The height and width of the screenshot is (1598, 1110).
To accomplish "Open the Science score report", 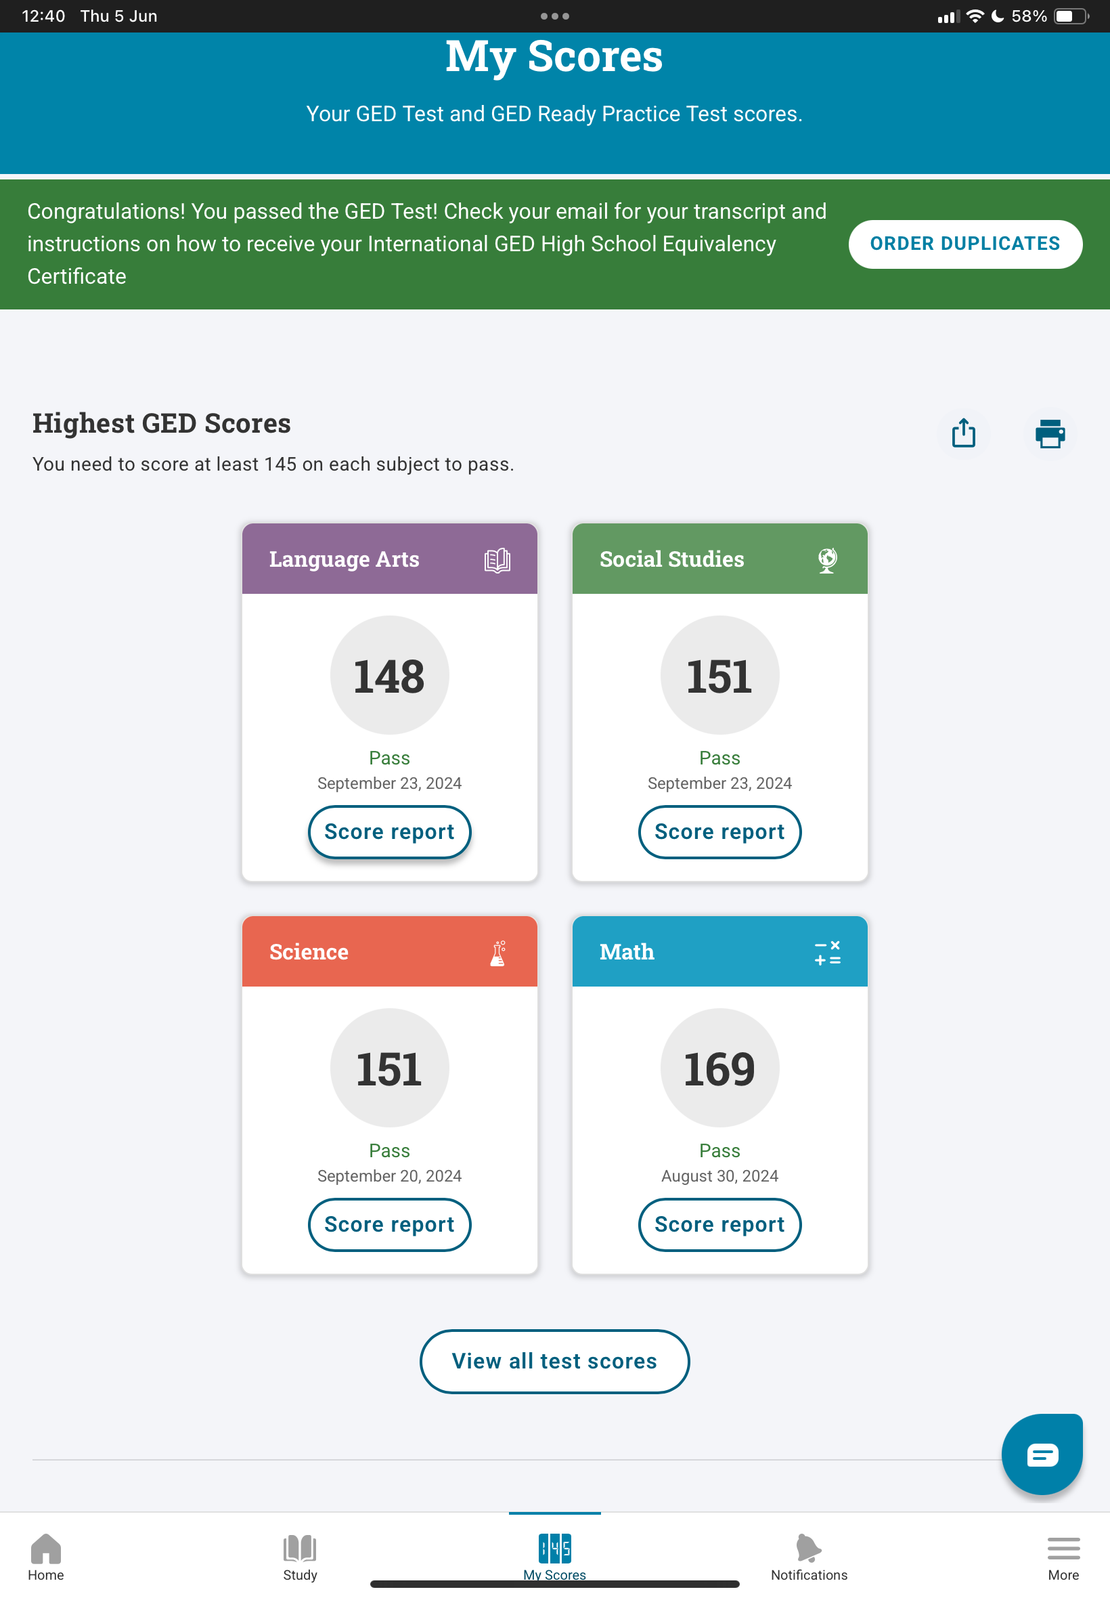I will (x=389, y=1224).
